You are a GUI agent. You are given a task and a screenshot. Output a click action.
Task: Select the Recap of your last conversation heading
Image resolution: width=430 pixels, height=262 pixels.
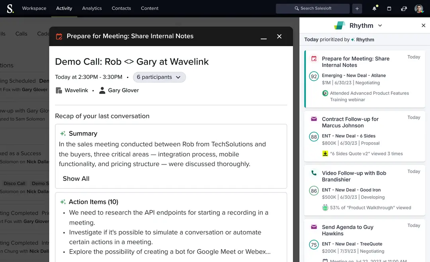point(102,116)
